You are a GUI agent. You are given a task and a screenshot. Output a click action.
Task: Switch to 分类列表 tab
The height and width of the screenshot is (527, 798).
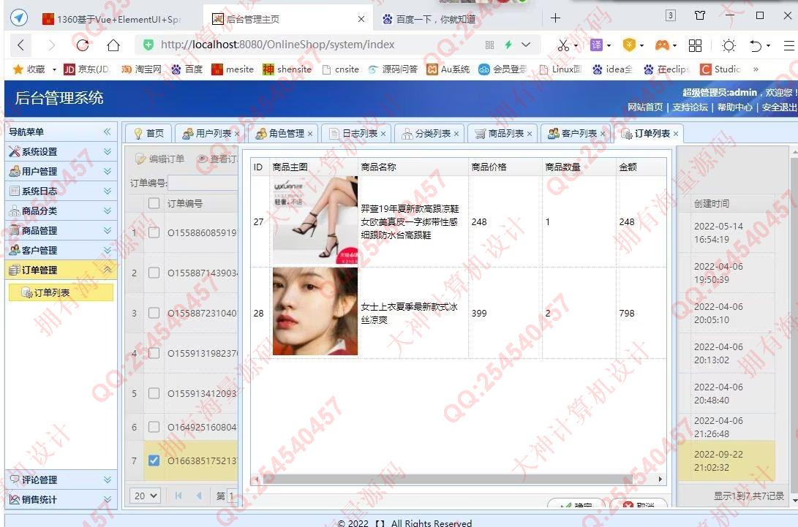pyautogui.click(x=429, y=133)
